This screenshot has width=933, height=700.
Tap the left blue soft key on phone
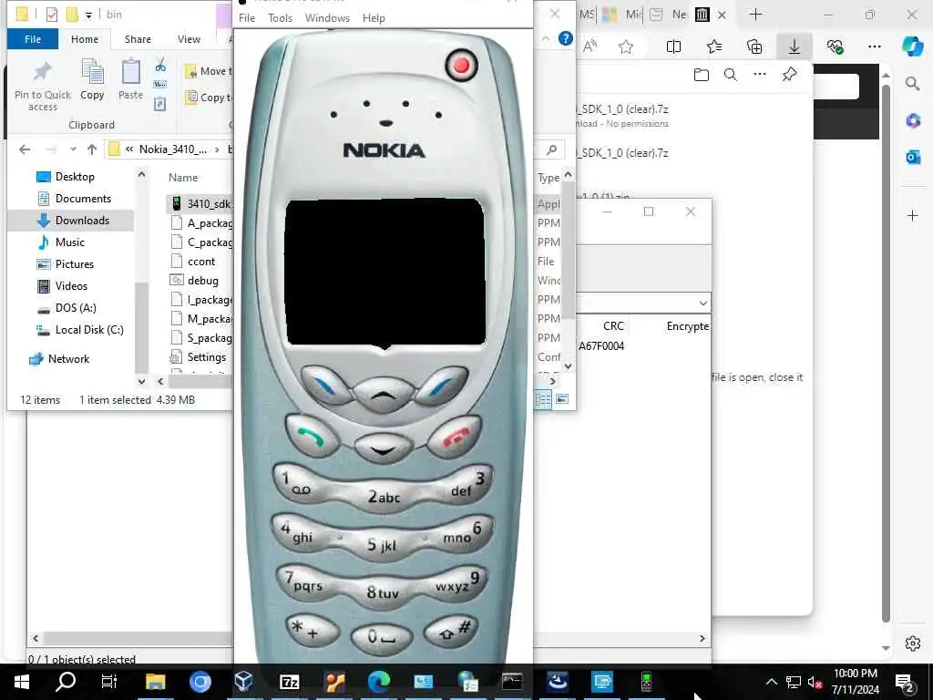(325, 386)
